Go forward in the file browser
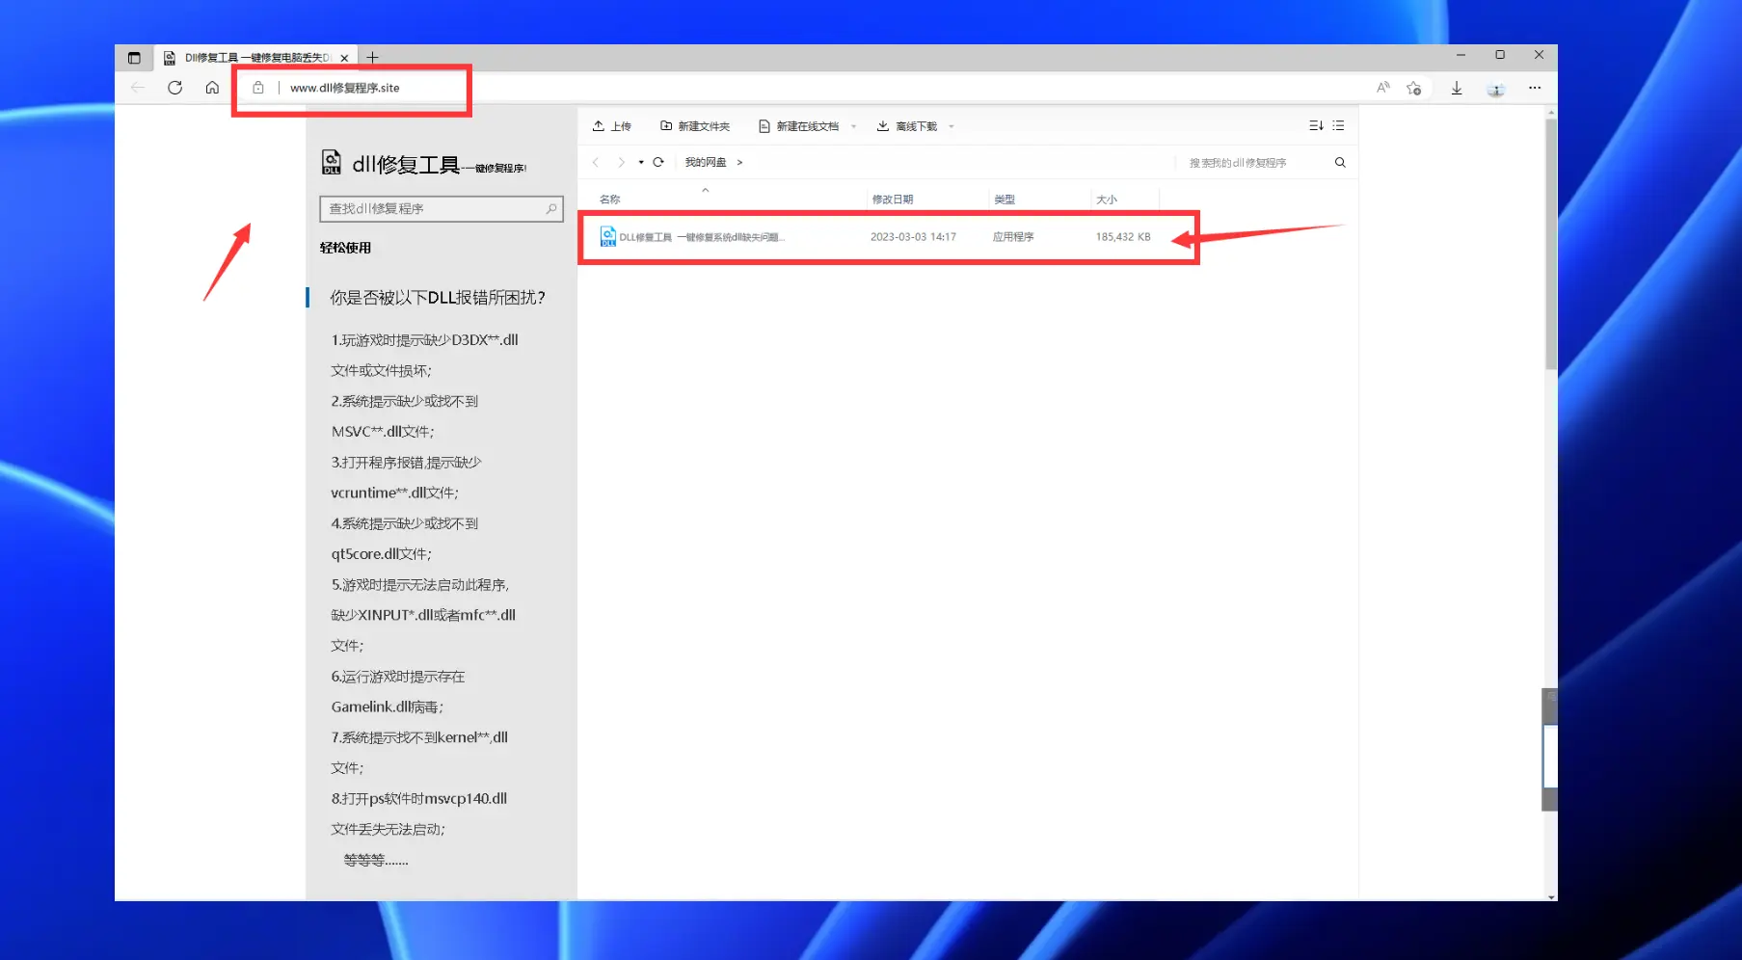The width and height of the screenshot is (1742, 960). 621,162
